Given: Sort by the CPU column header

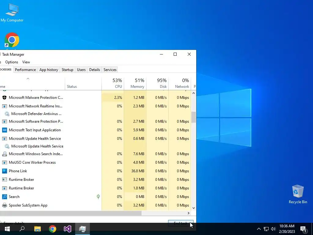Looking at the screenshot, I should tap(113, 84).
